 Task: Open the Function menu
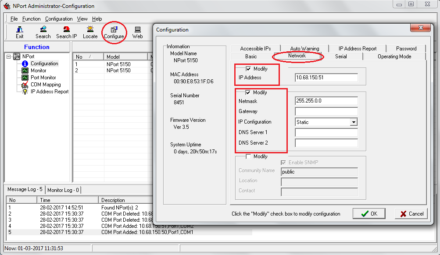[x=31, y=19]
